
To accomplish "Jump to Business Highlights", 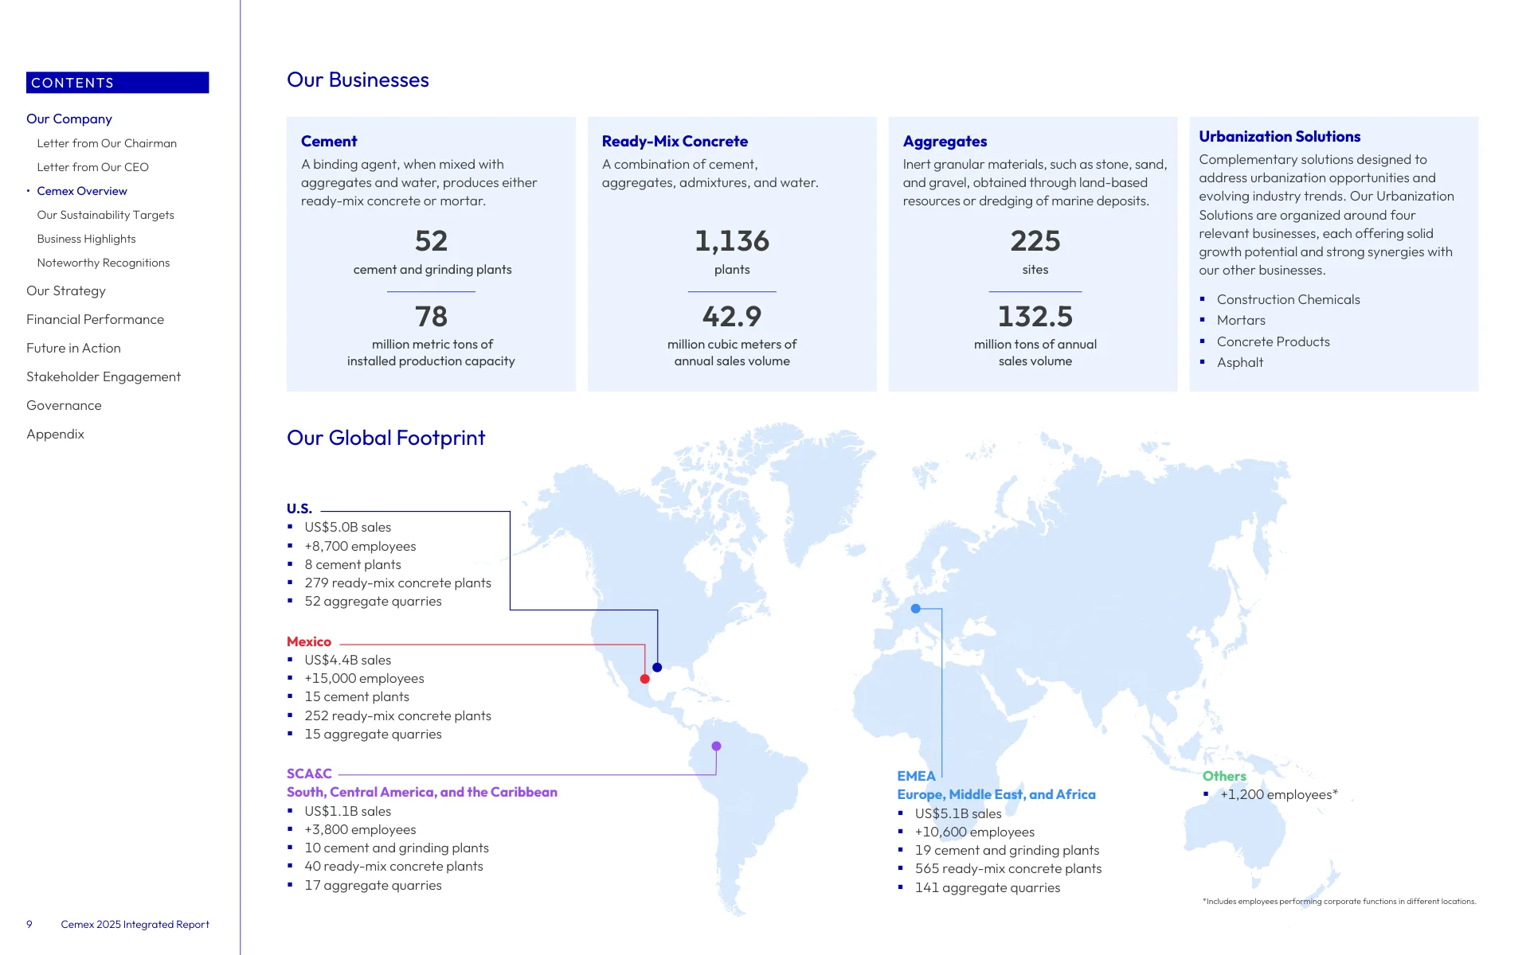I will [x=86, y=239].
